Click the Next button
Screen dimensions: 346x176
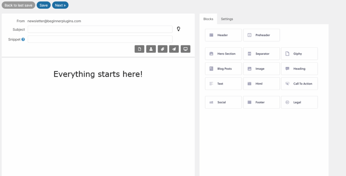[x=60, y=5]
